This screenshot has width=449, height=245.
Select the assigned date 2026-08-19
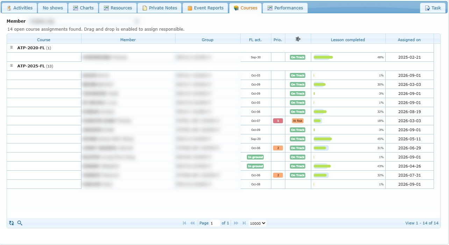click(x=409, y=112)
